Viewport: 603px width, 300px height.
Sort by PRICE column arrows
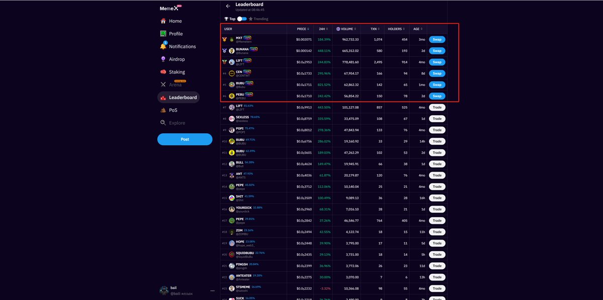(309, 29)
